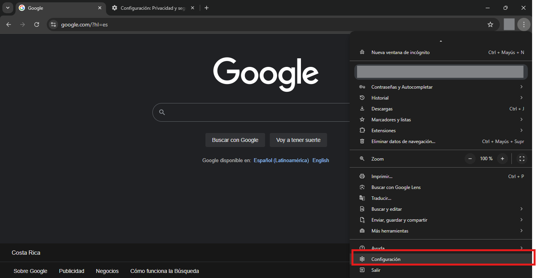
Task: Open Marcadores y listas menu item
Action: coord(441,120)
